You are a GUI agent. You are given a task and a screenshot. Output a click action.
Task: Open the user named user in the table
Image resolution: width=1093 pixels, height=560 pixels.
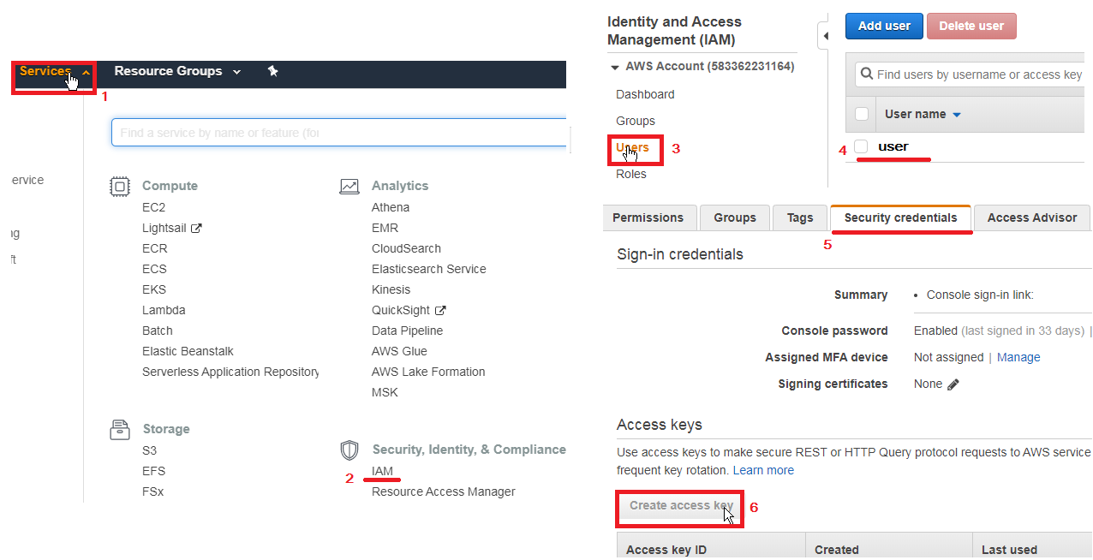point(893,146)
